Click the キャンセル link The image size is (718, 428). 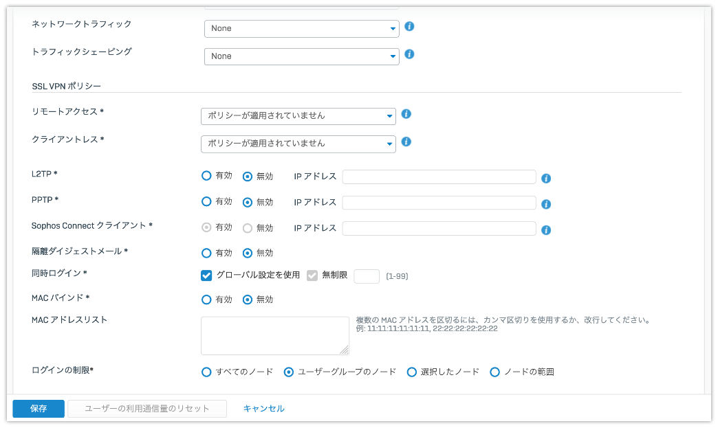coord(264,409)
